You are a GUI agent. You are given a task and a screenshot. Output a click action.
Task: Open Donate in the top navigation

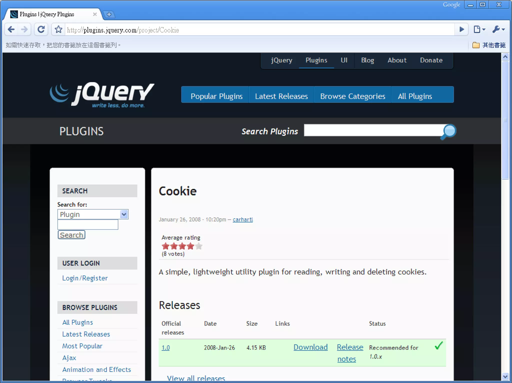point(431,60)
